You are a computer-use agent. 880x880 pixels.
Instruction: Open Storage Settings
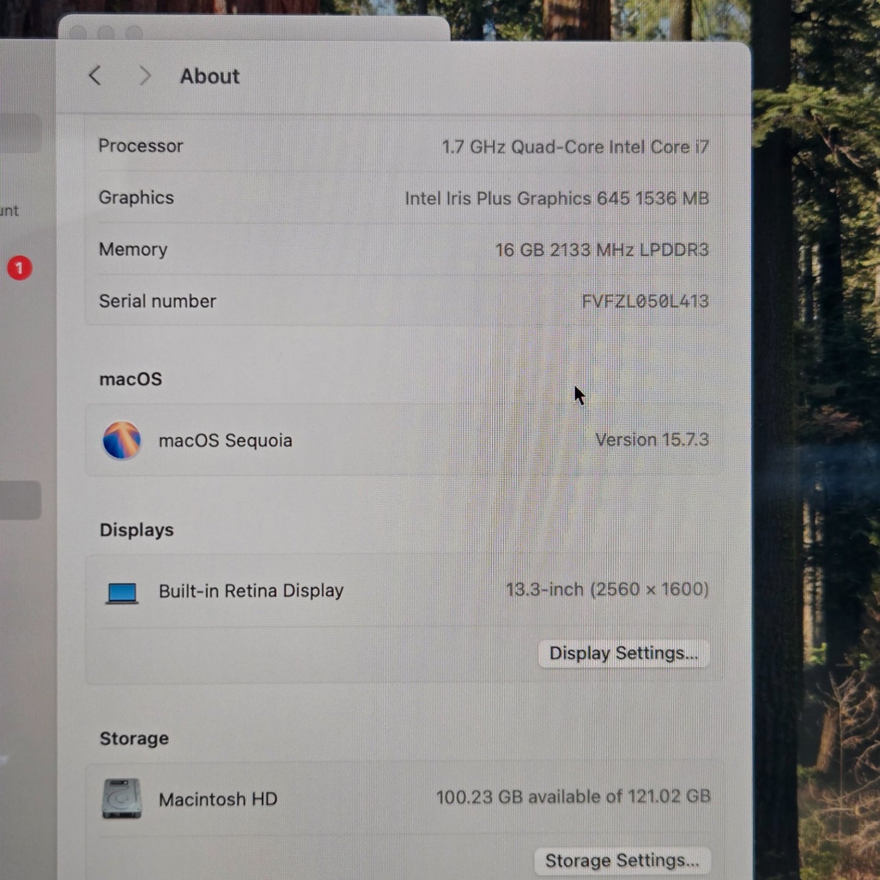pyautogui.click(x=622, y=861)
